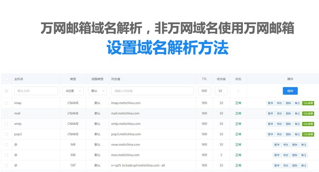Toggle the select-all checkbox in table header
319x172 pixels.
(x=6, y=79)
